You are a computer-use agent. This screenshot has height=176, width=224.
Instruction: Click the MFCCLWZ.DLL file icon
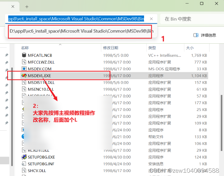(x=24, y=62)
